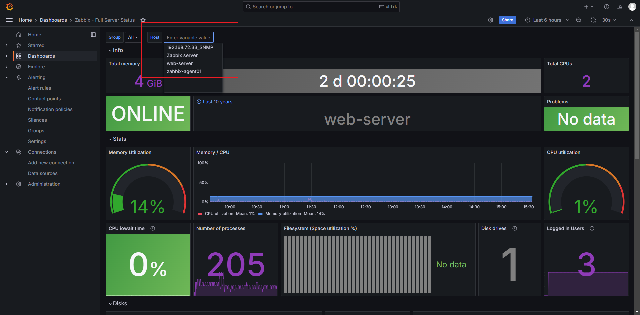Open the hamburger navigation menu
640x315 pixels.
9,20
